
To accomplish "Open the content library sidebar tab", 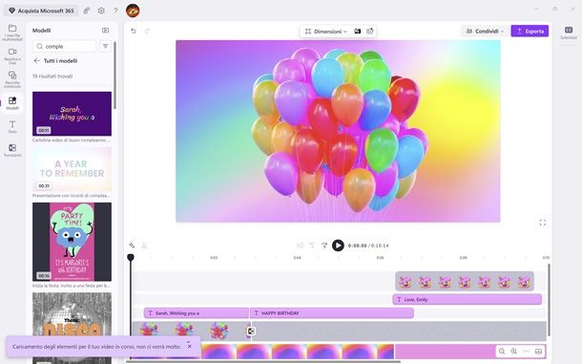I will [x=12, y=79].
